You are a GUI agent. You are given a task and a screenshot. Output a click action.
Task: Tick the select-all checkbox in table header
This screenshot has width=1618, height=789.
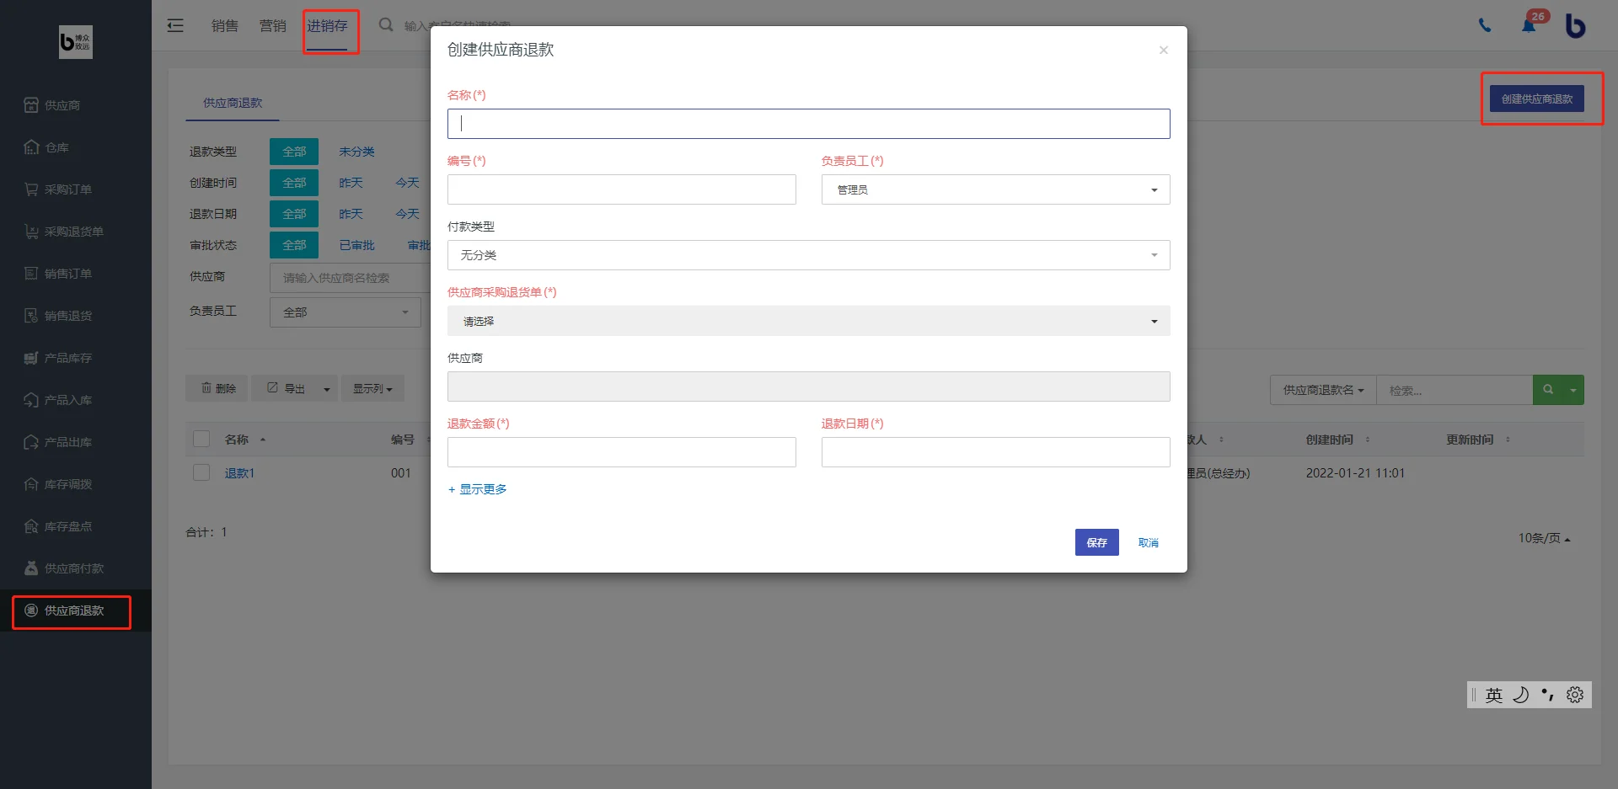(x=201, y=439)
